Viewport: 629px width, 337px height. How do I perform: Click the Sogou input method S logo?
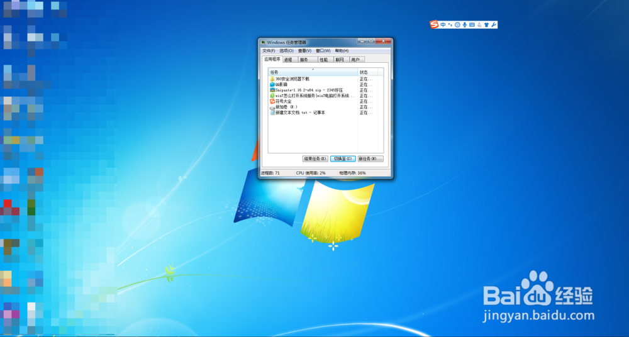[434, 25]
